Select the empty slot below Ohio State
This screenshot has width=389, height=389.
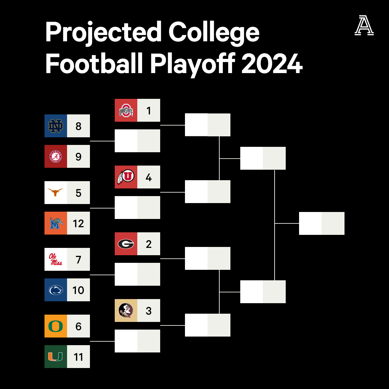coord(137,141)
